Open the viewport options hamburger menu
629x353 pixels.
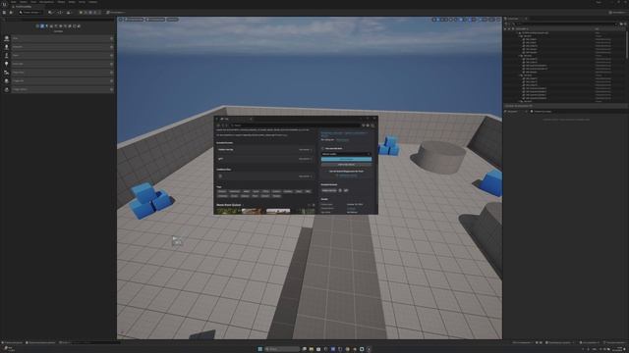click(x=121, y=20)
